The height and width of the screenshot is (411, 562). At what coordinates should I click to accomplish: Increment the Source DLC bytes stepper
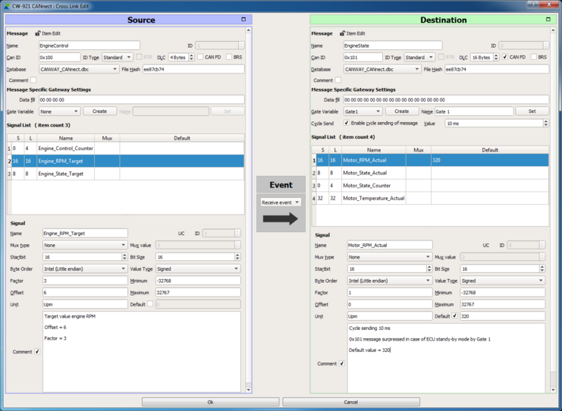[191, 55]
